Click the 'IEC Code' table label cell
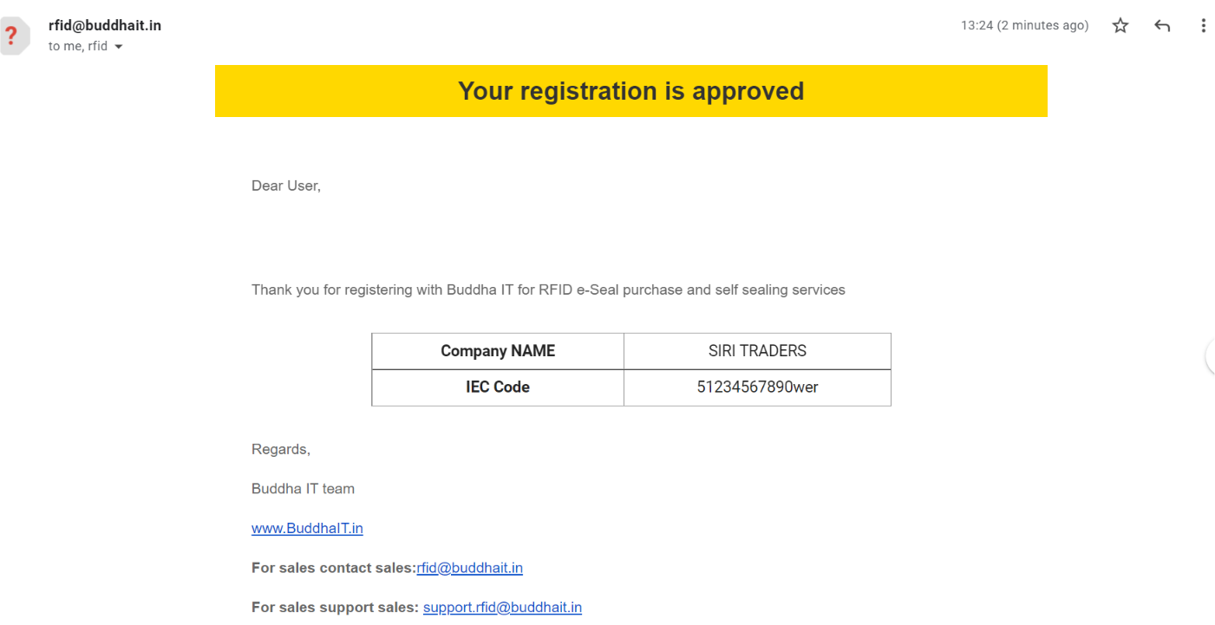Screen dimensions: 1215x625 498,387
